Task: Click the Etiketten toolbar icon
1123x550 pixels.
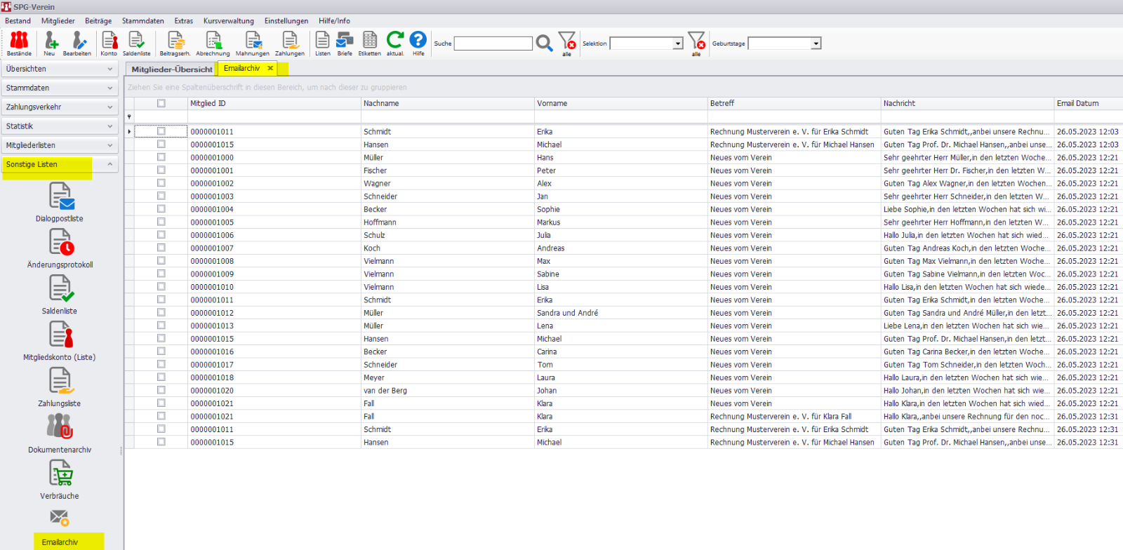Action: 369,43
